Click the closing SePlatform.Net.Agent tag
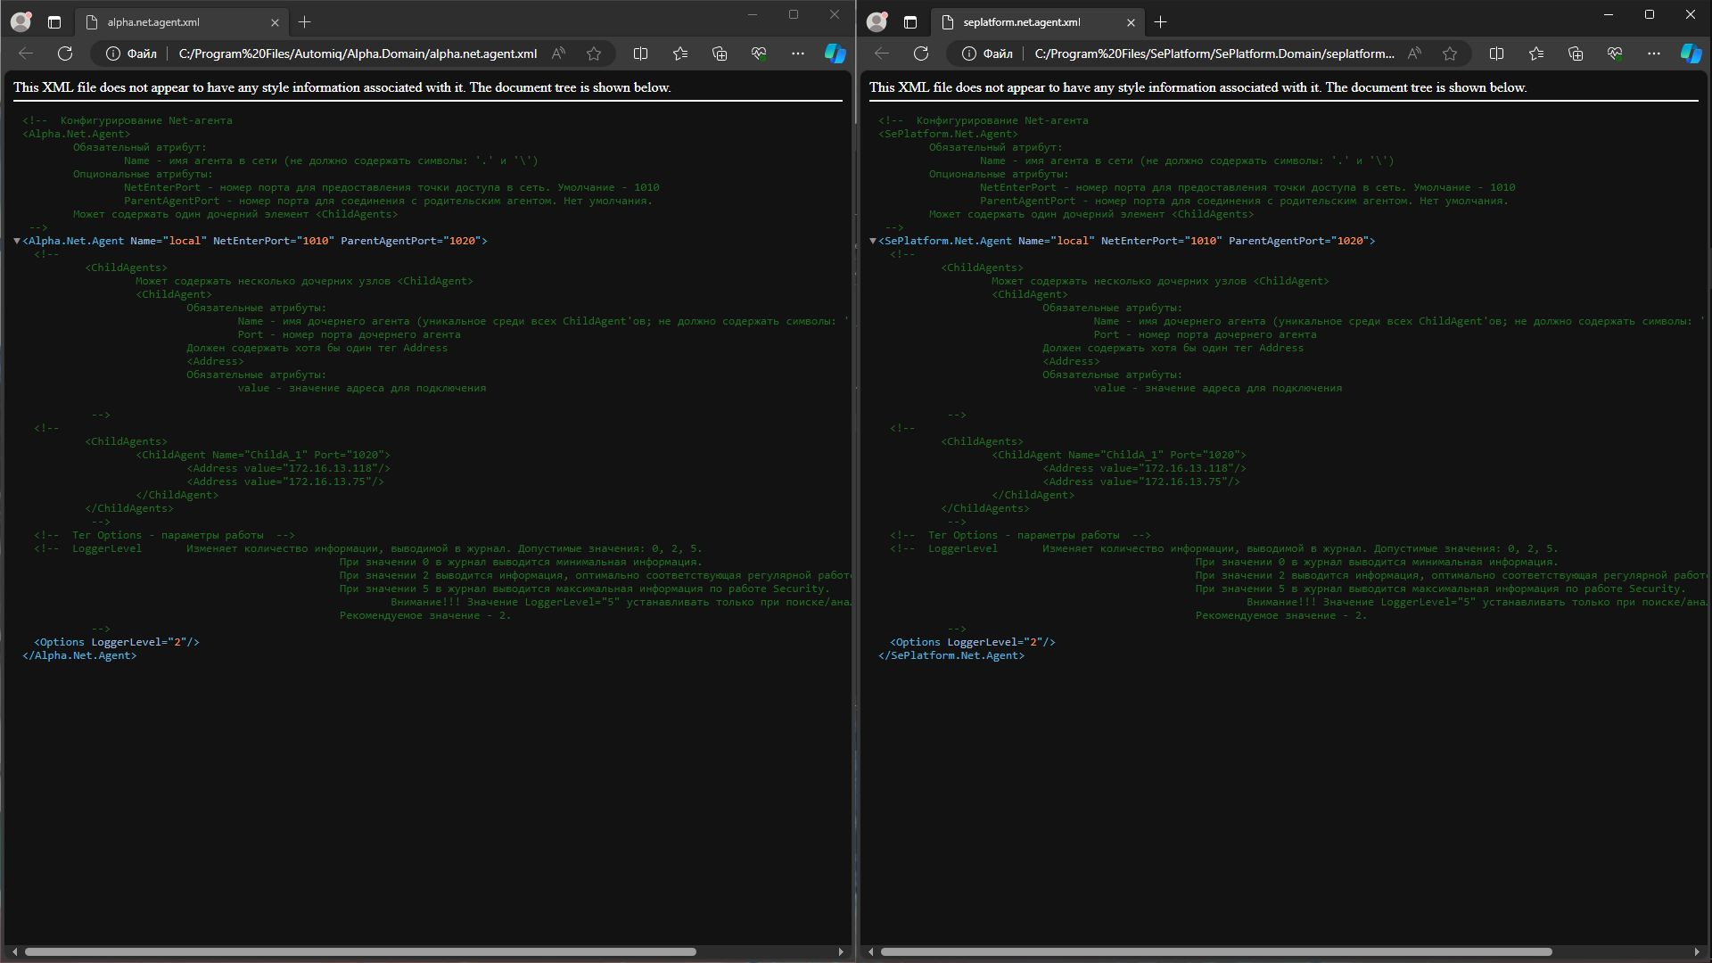Viewport: 1712px width, 963px height. click(951, 655)
